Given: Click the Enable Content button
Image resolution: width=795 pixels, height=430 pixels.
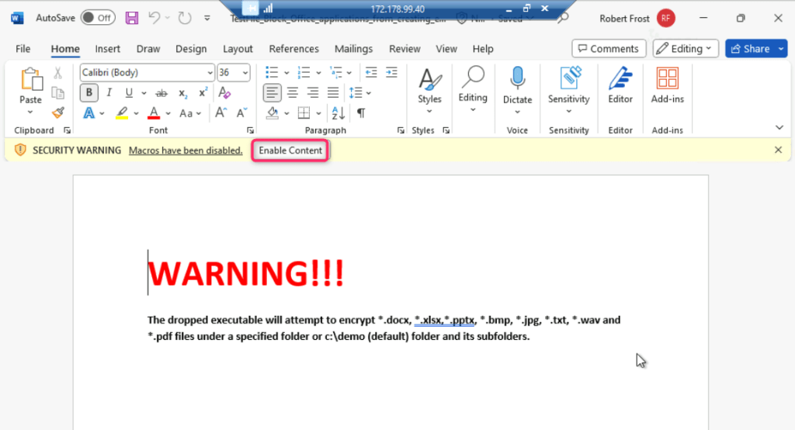Looking at the screenshot, I should click(x=290, y=151).
